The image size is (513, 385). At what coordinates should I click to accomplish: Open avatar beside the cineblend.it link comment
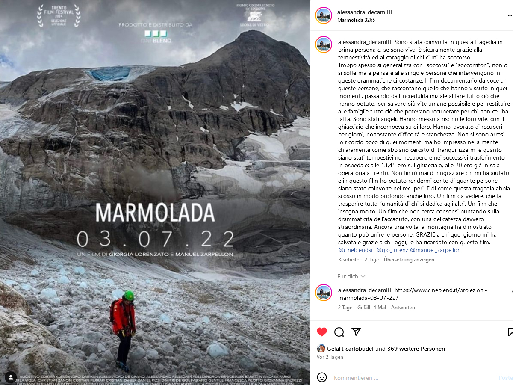point(324,293)
